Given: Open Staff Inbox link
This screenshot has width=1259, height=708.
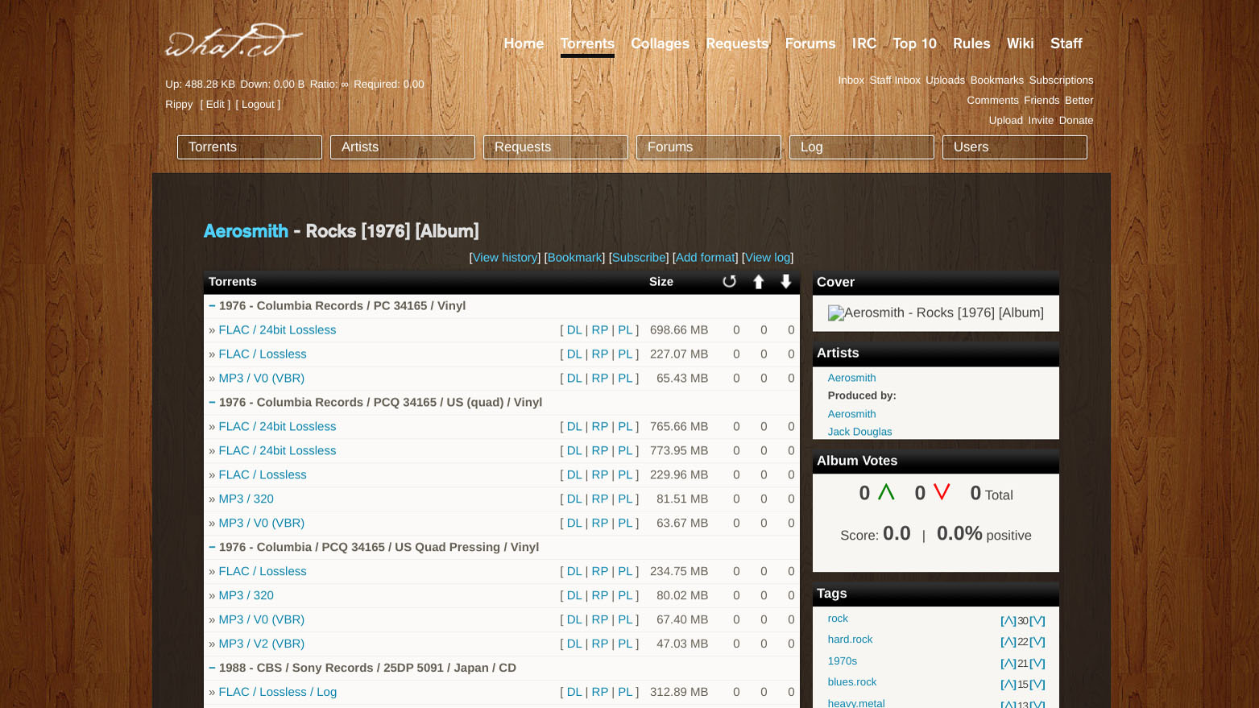Looking at the screenshot, I should point(895,81).
